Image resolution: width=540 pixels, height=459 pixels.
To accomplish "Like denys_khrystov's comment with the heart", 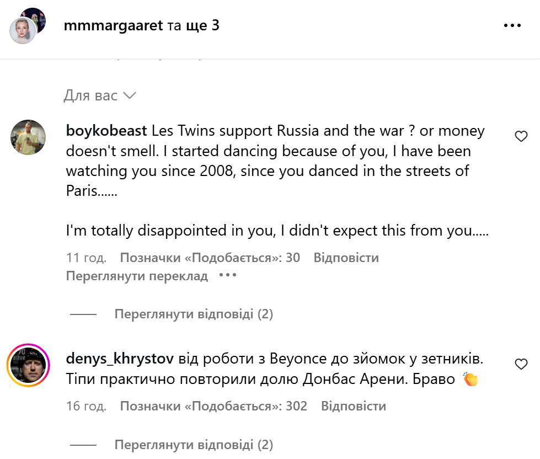I will pos(521,364).
